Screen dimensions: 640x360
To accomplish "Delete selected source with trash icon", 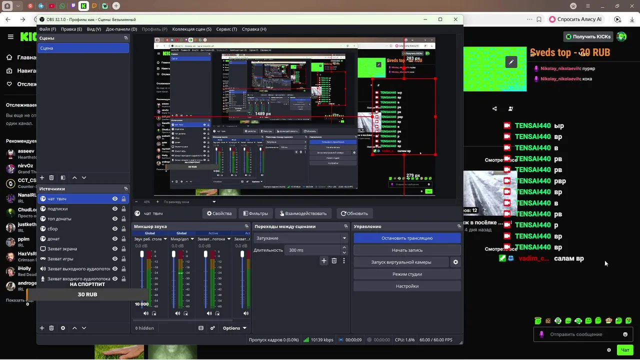I will coord(51,328).
